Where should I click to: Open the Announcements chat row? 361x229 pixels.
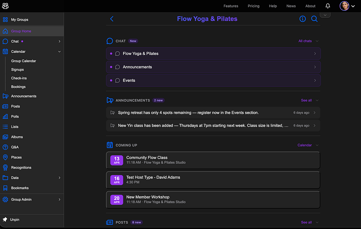pyautogui.click(x=213, y=67)
